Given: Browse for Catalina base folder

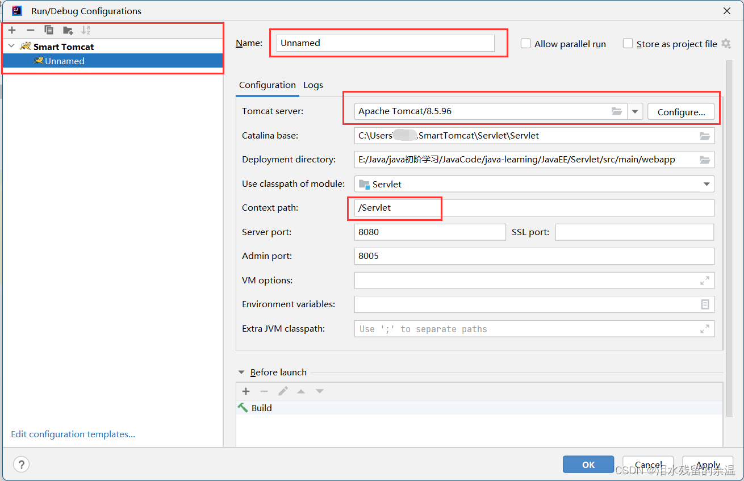Looking at the screenshot, I should tap(705, 136).
